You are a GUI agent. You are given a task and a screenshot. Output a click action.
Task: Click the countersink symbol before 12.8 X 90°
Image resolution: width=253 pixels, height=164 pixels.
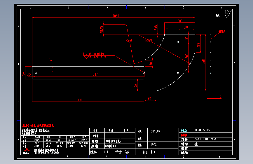click(86, 57)
